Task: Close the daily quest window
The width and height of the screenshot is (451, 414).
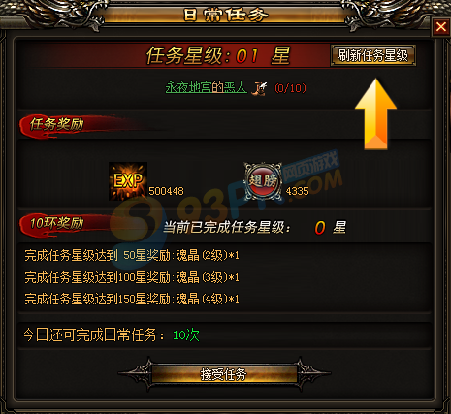Action: point(441,26)
